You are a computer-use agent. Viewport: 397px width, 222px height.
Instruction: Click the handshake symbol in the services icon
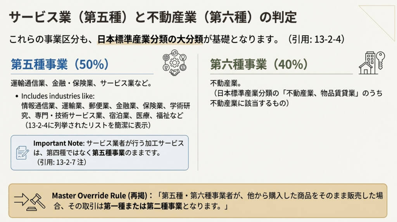click(174, 72)
